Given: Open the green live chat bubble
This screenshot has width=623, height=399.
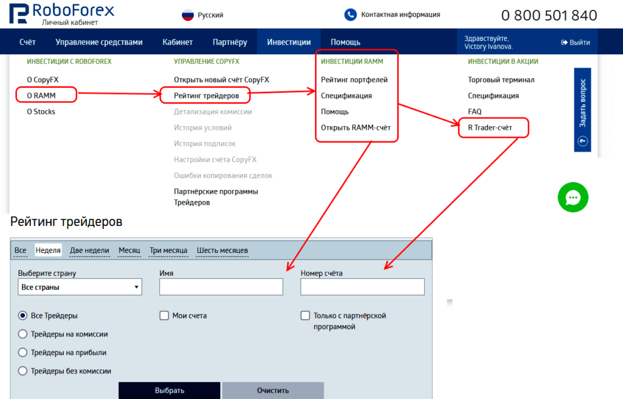Looking at the screenshot, I should (x=573, y=197).
